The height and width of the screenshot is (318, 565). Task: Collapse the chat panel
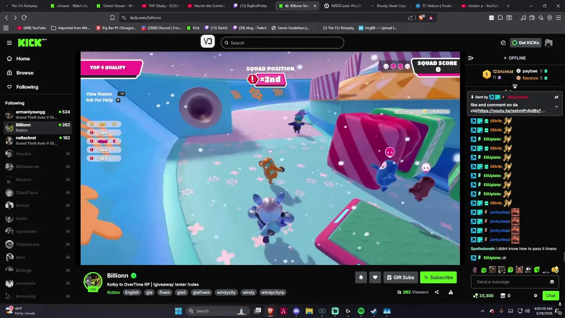click(471, 58)
